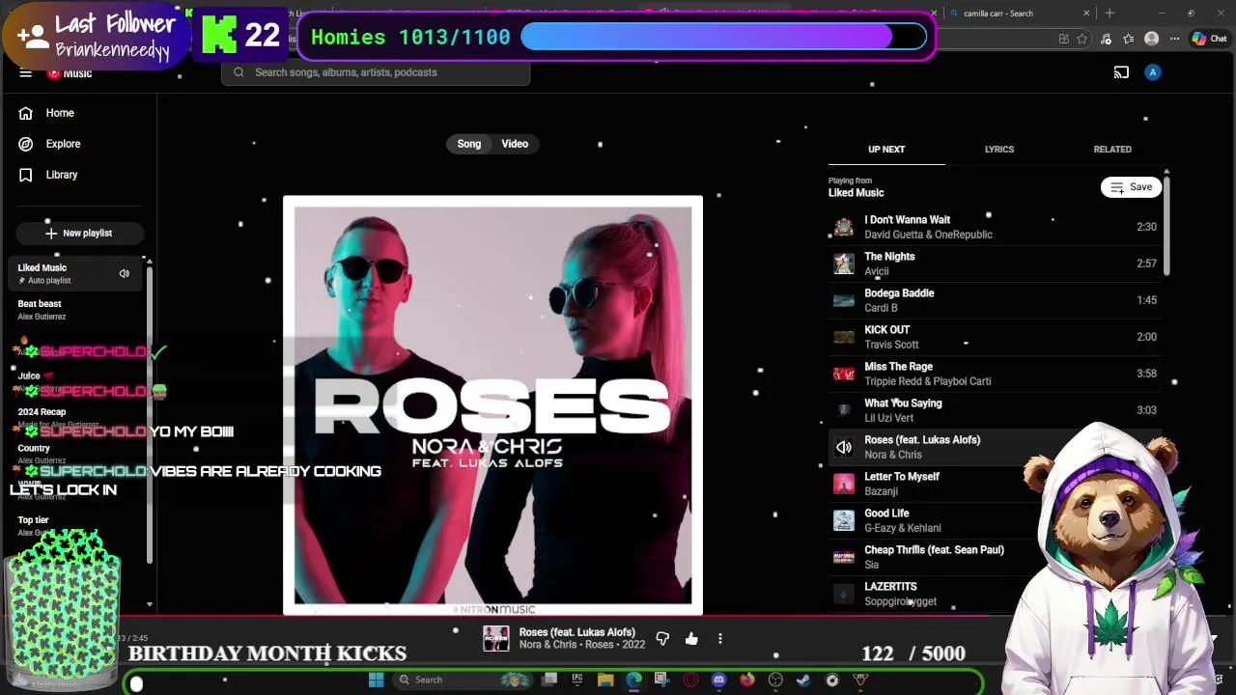Image resolution: width=1236 pixels, height=695 pixels.
Task: Open Steam from the taskbar
Action: point(803,680)
